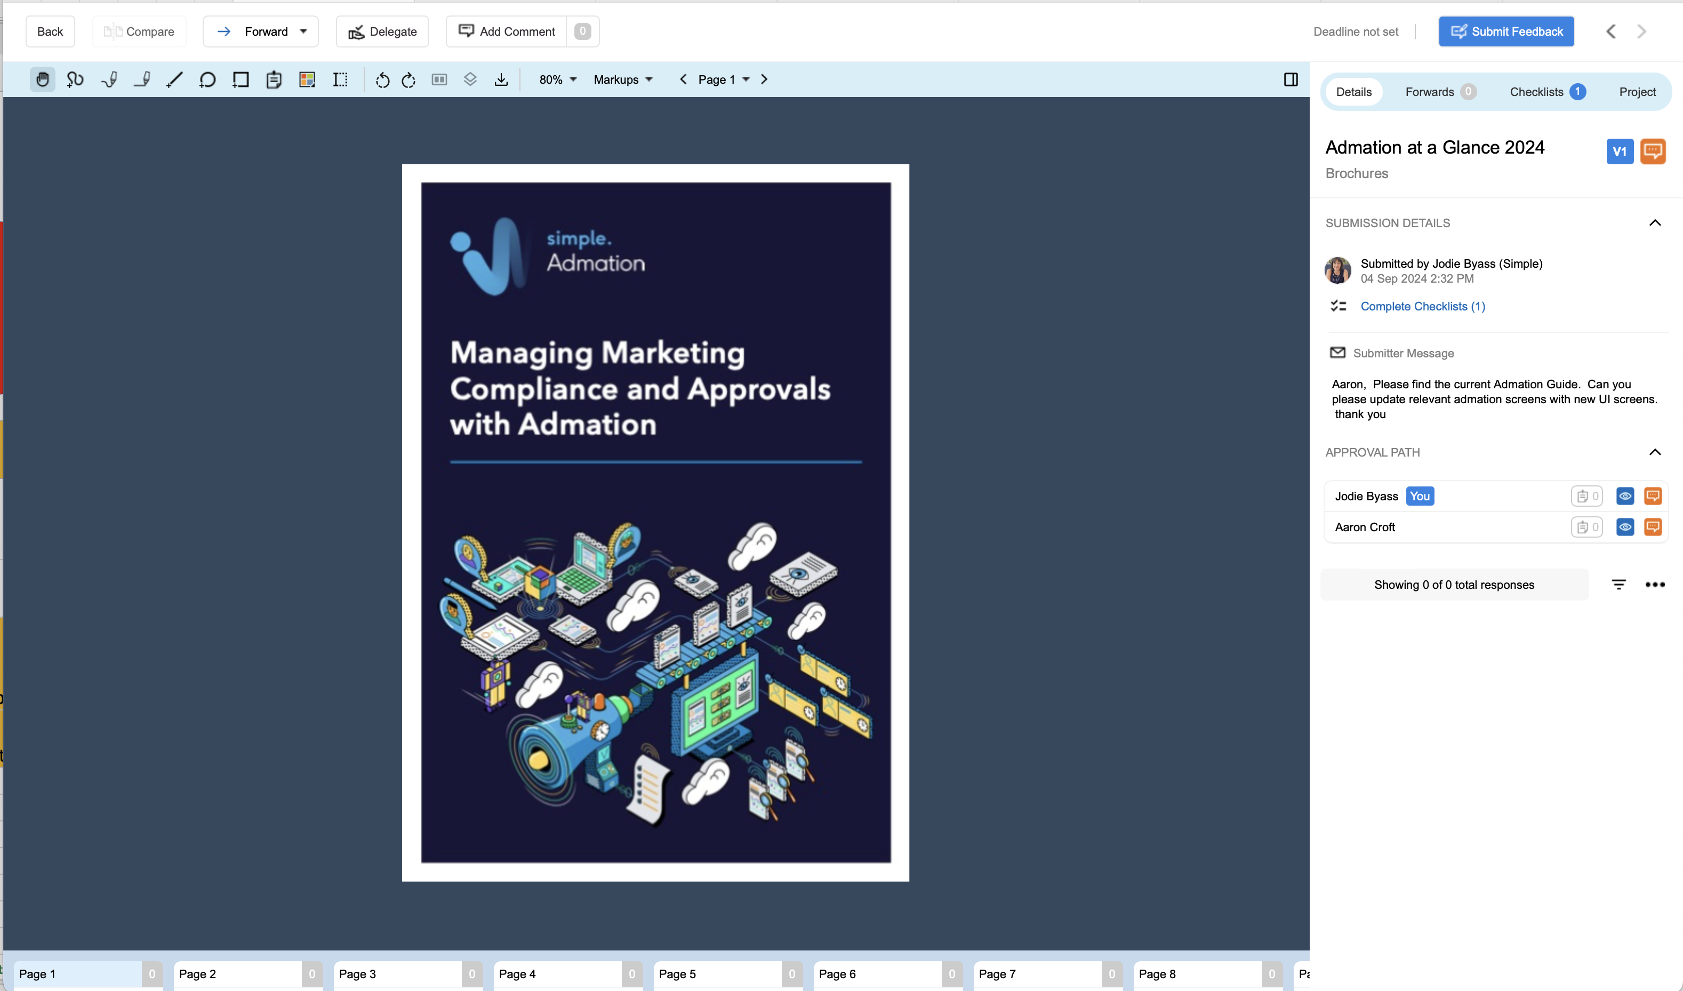Open the Forward dropdown arrow
1683x991 pixels.
tap(304, 31)
